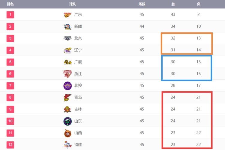225x150 pixels.
Task: Sort by the 负 column header
Action: (199, 4)
